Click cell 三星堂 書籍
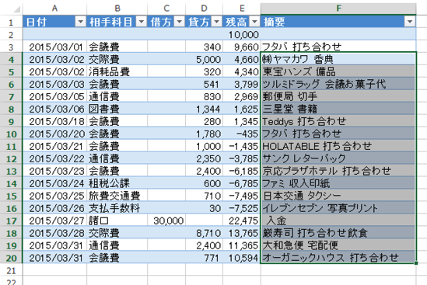427x285 pixels. tap(338, 109)
